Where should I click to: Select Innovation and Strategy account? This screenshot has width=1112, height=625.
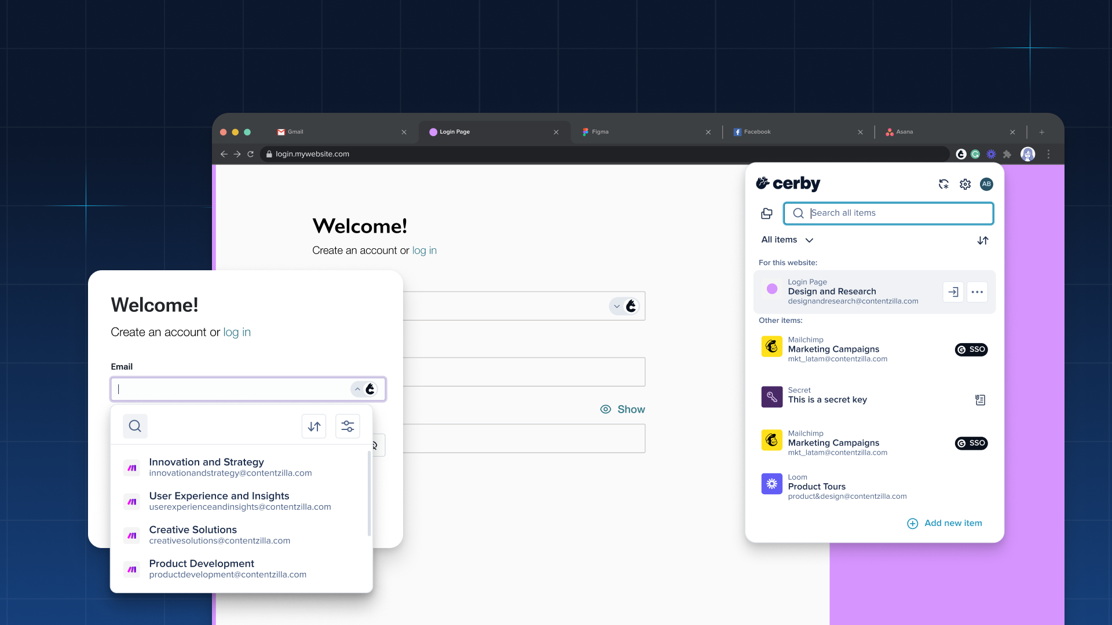pyautogui.click(x=240, y=468)
